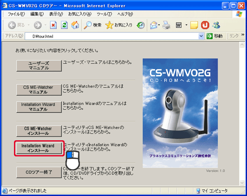
Task: Open the Tools (ツール) menu
Action: tap(104, 14)
